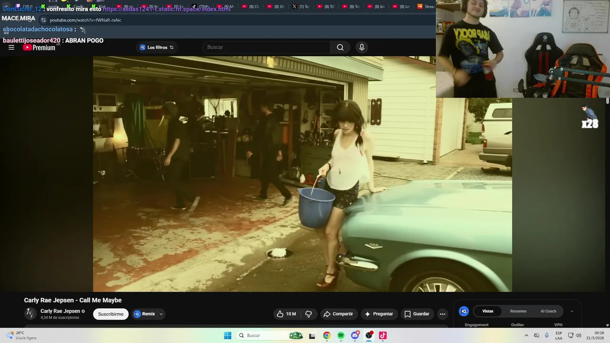This screenshot has width=610, height=343.
Task: Open Spotify from taskbar
Action: tap(341, 335)
